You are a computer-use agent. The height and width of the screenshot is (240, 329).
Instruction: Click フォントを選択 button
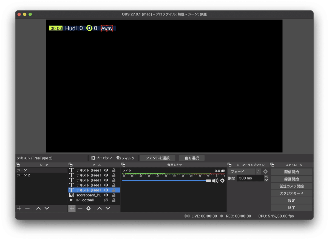click(x=158, y=158)
